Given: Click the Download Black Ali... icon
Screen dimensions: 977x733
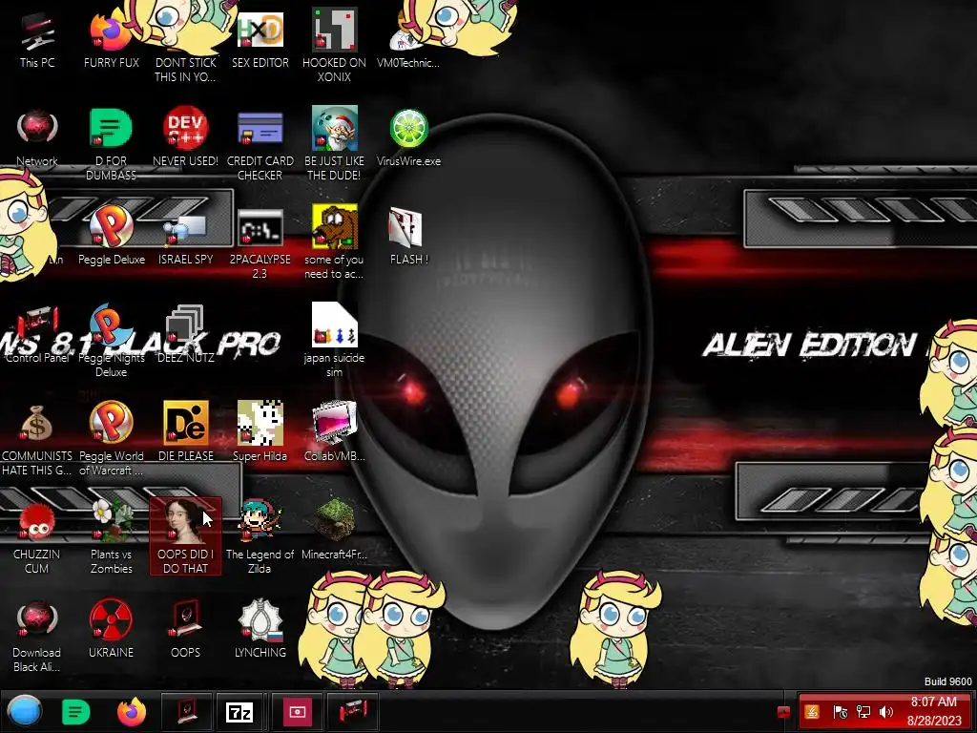Looking at the screenshot, I should tap(37, 636).
